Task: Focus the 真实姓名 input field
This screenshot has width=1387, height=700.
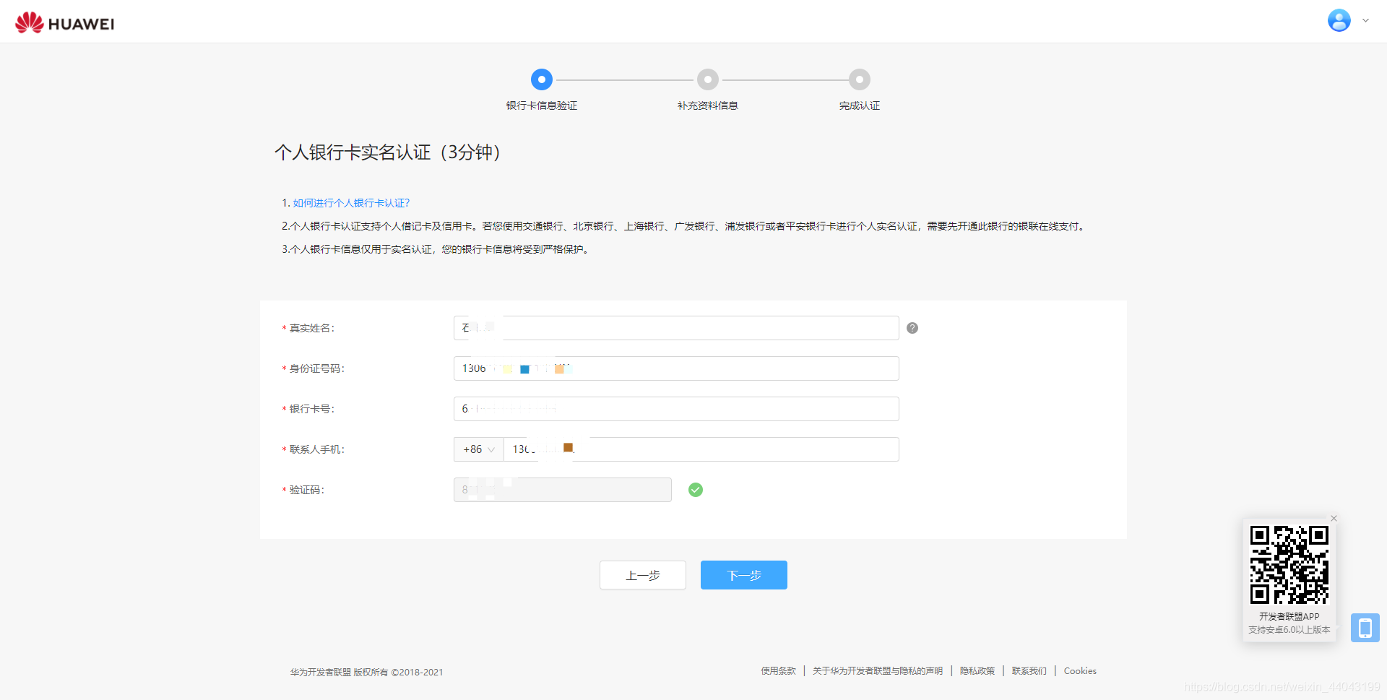Action: pos(676,328)
